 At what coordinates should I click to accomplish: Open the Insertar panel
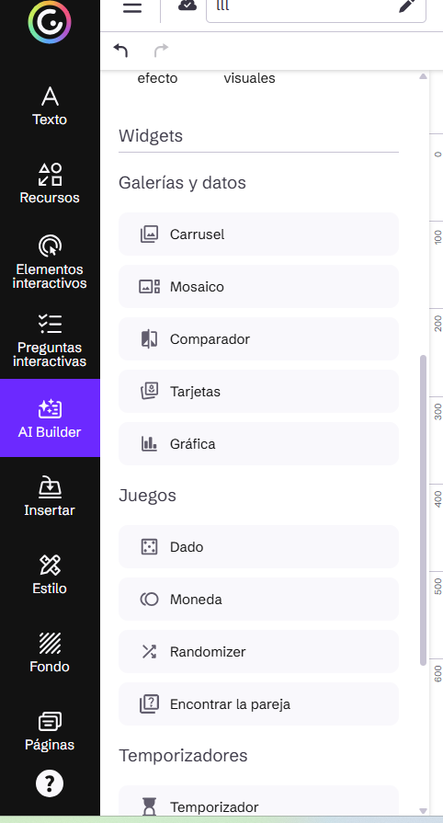pyautogui.click(x=50, y=496)
